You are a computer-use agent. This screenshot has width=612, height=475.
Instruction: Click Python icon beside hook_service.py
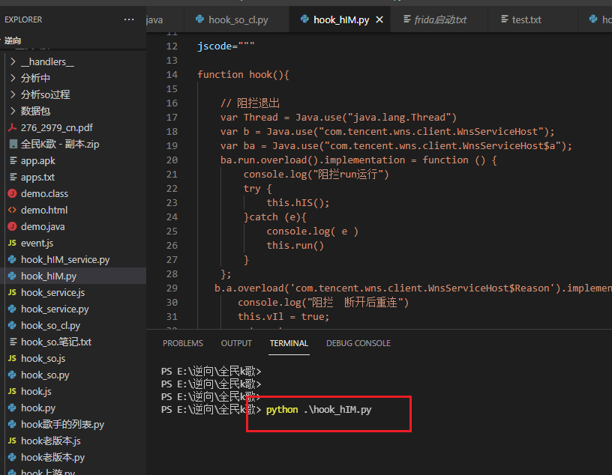point(13,309)
